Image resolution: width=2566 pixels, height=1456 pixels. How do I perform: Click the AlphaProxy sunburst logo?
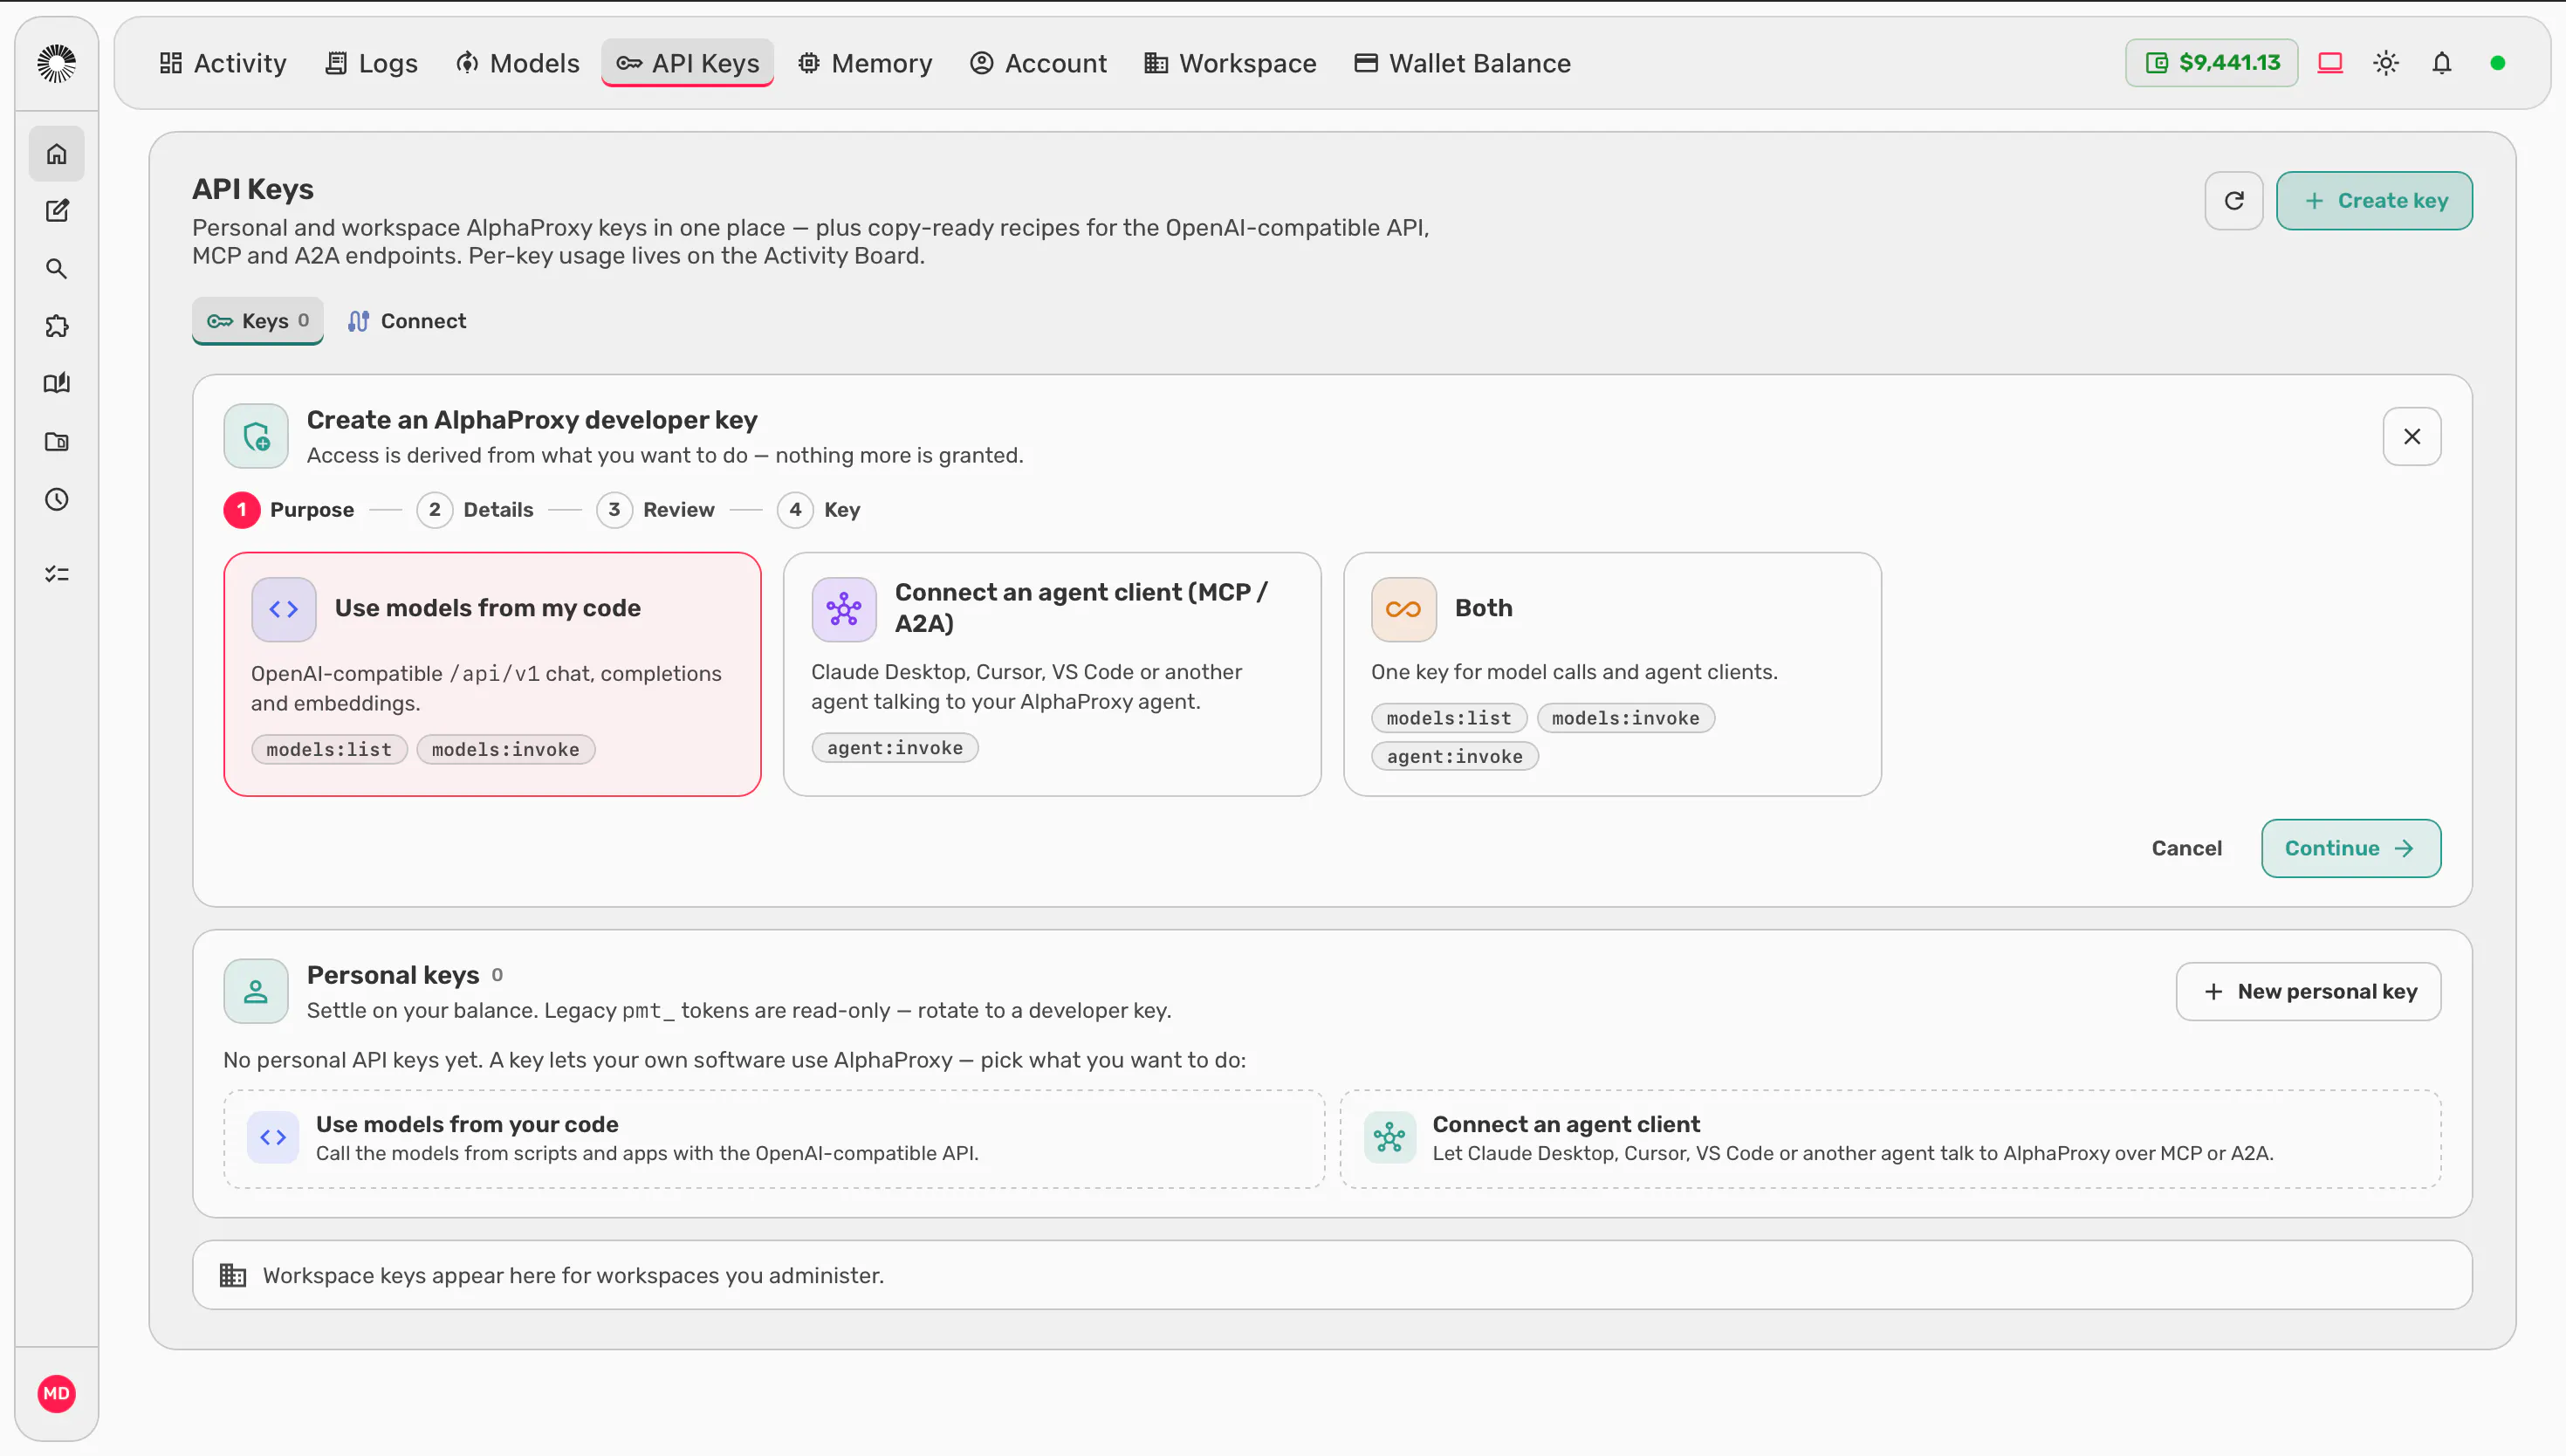coord(56,63)
